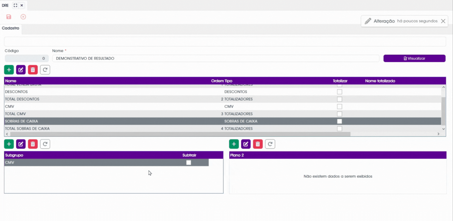The image size is (453, 221).
Task: Focus the Nome input field
Action: pyautogui.click(x=216, y=58)
